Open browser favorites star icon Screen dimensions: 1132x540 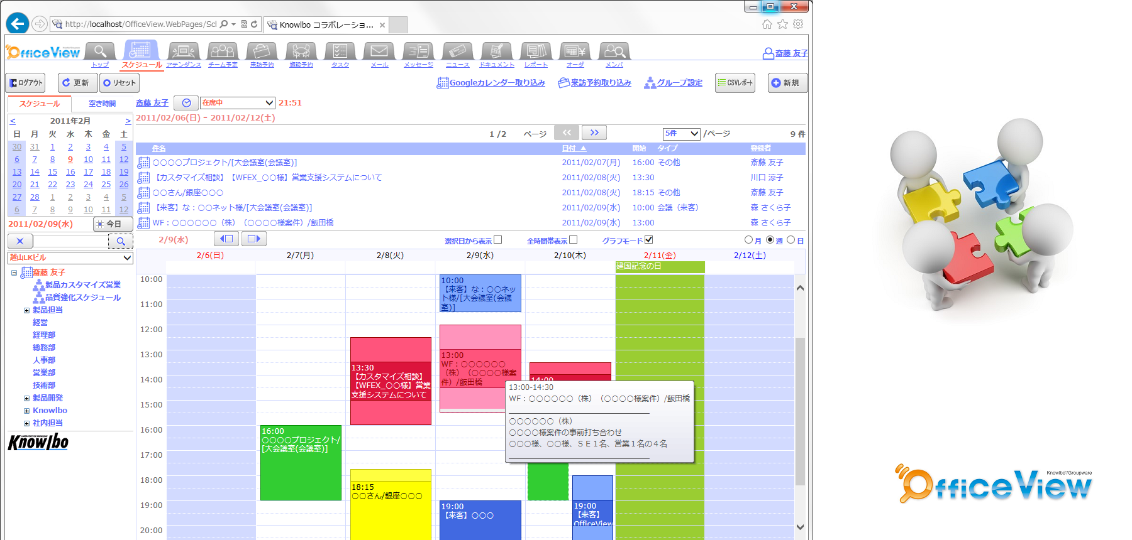click(x=782, y=24)
